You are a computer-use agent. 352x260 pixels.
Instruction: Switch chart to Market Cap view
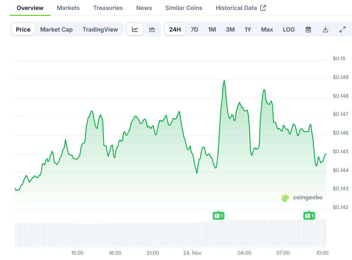[x=56, y=29]
